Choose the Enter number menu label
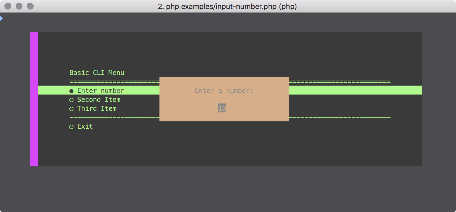Image resolution: width=456 pixels, height=212 pixels. (x=101, y=91)
